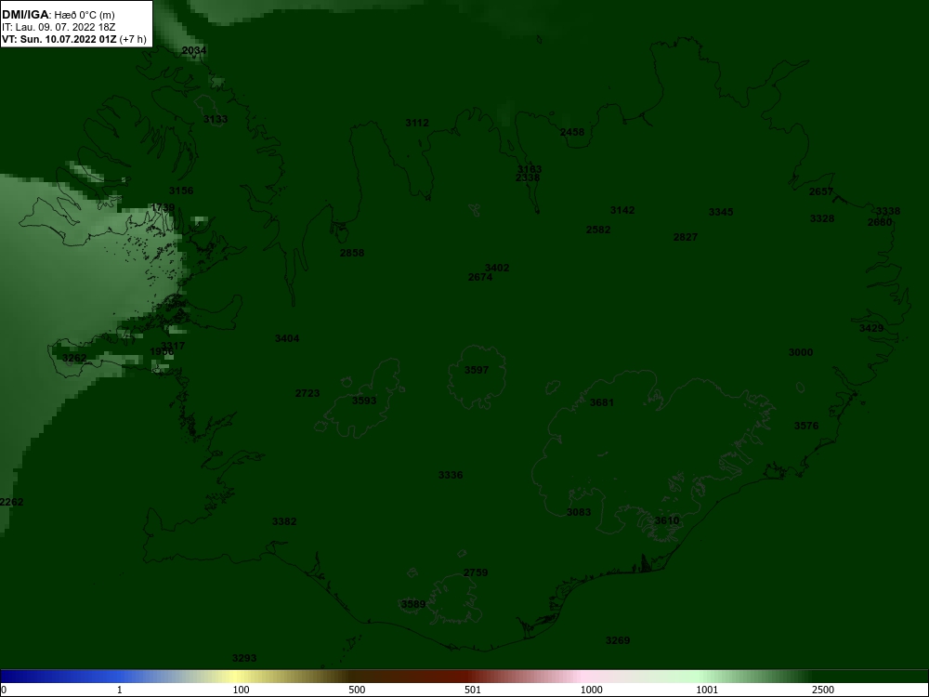Click the 3112 height label
This screenshot has height=697, width=929.
[x=417, y=123]
